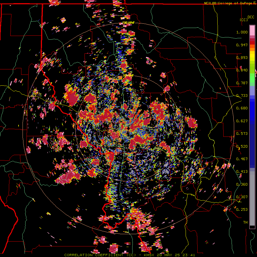Click the 0.893 color scale label
Image resolution: width=257 pixels, height=257 pixels.
click(x=242, y=57)
